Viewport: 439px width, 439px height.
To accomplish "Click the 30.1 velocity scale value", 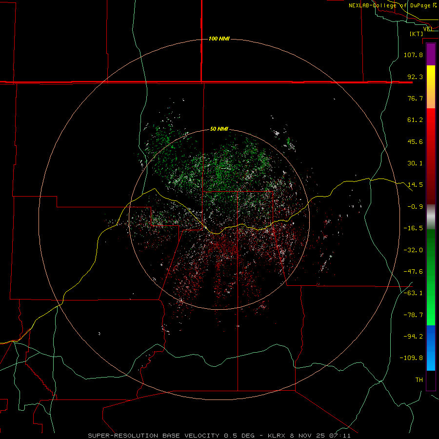I will (415, 163).
